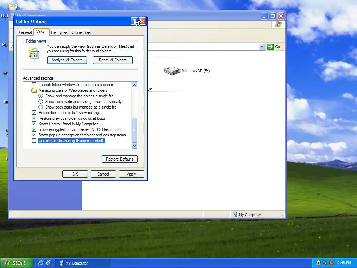The image size is (357, 268).
Task: Click the Go arrow button in My Computer
Action: click(x=270, y=47)
